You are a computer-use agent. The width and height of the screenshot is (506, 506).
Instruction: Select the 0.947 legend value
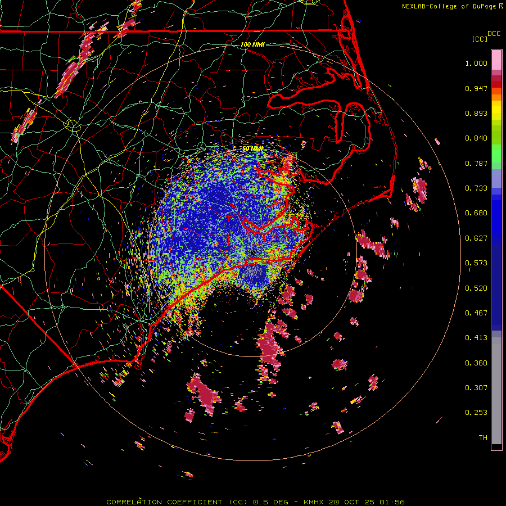pyautogui.click(x=476, y=88)
